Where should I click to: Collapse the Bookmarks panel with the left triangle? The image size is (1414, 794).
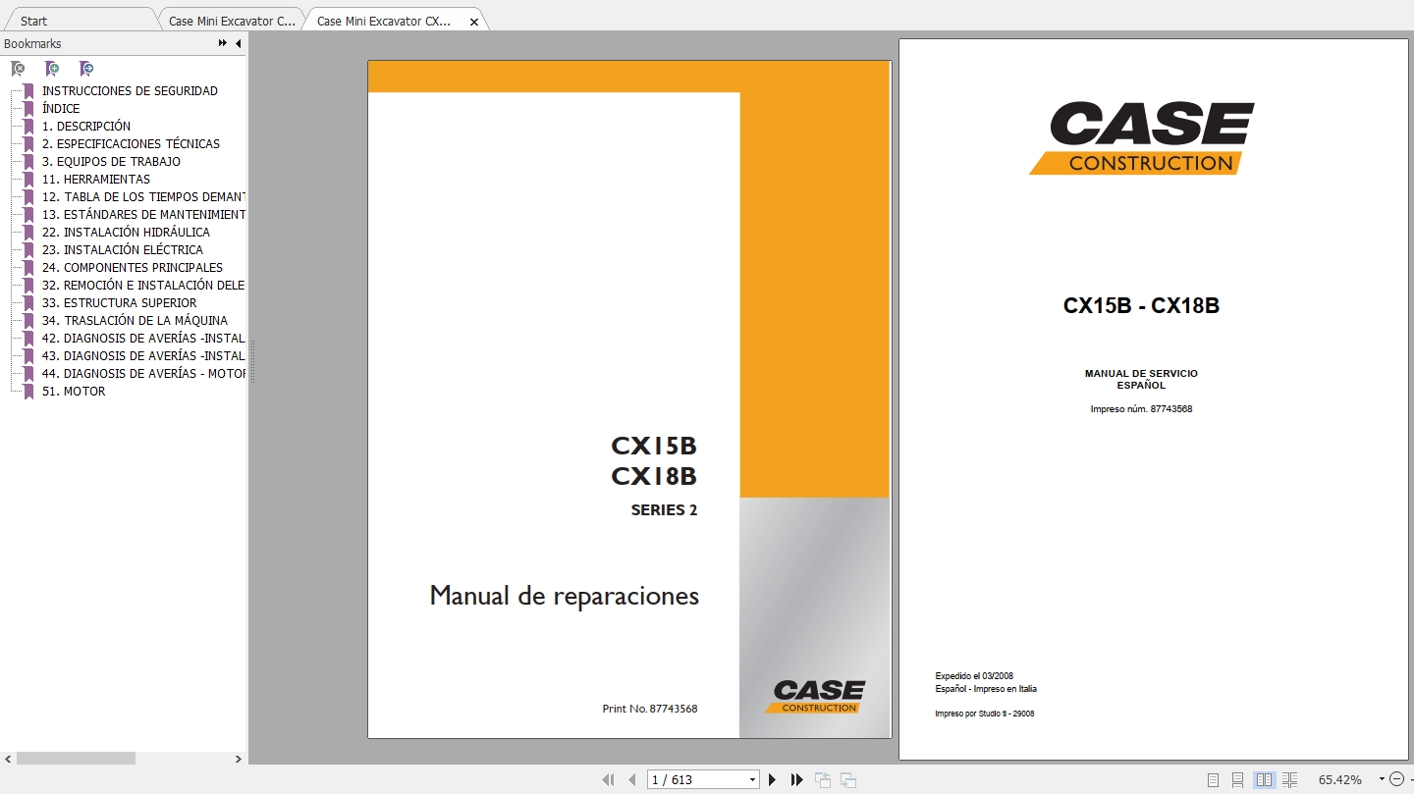point(238,43)
